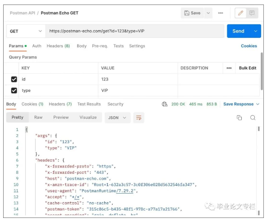This screenshot has width=267, height=222.
Task: Toggle the word wrap icon
Action: [x=138, y=118]
